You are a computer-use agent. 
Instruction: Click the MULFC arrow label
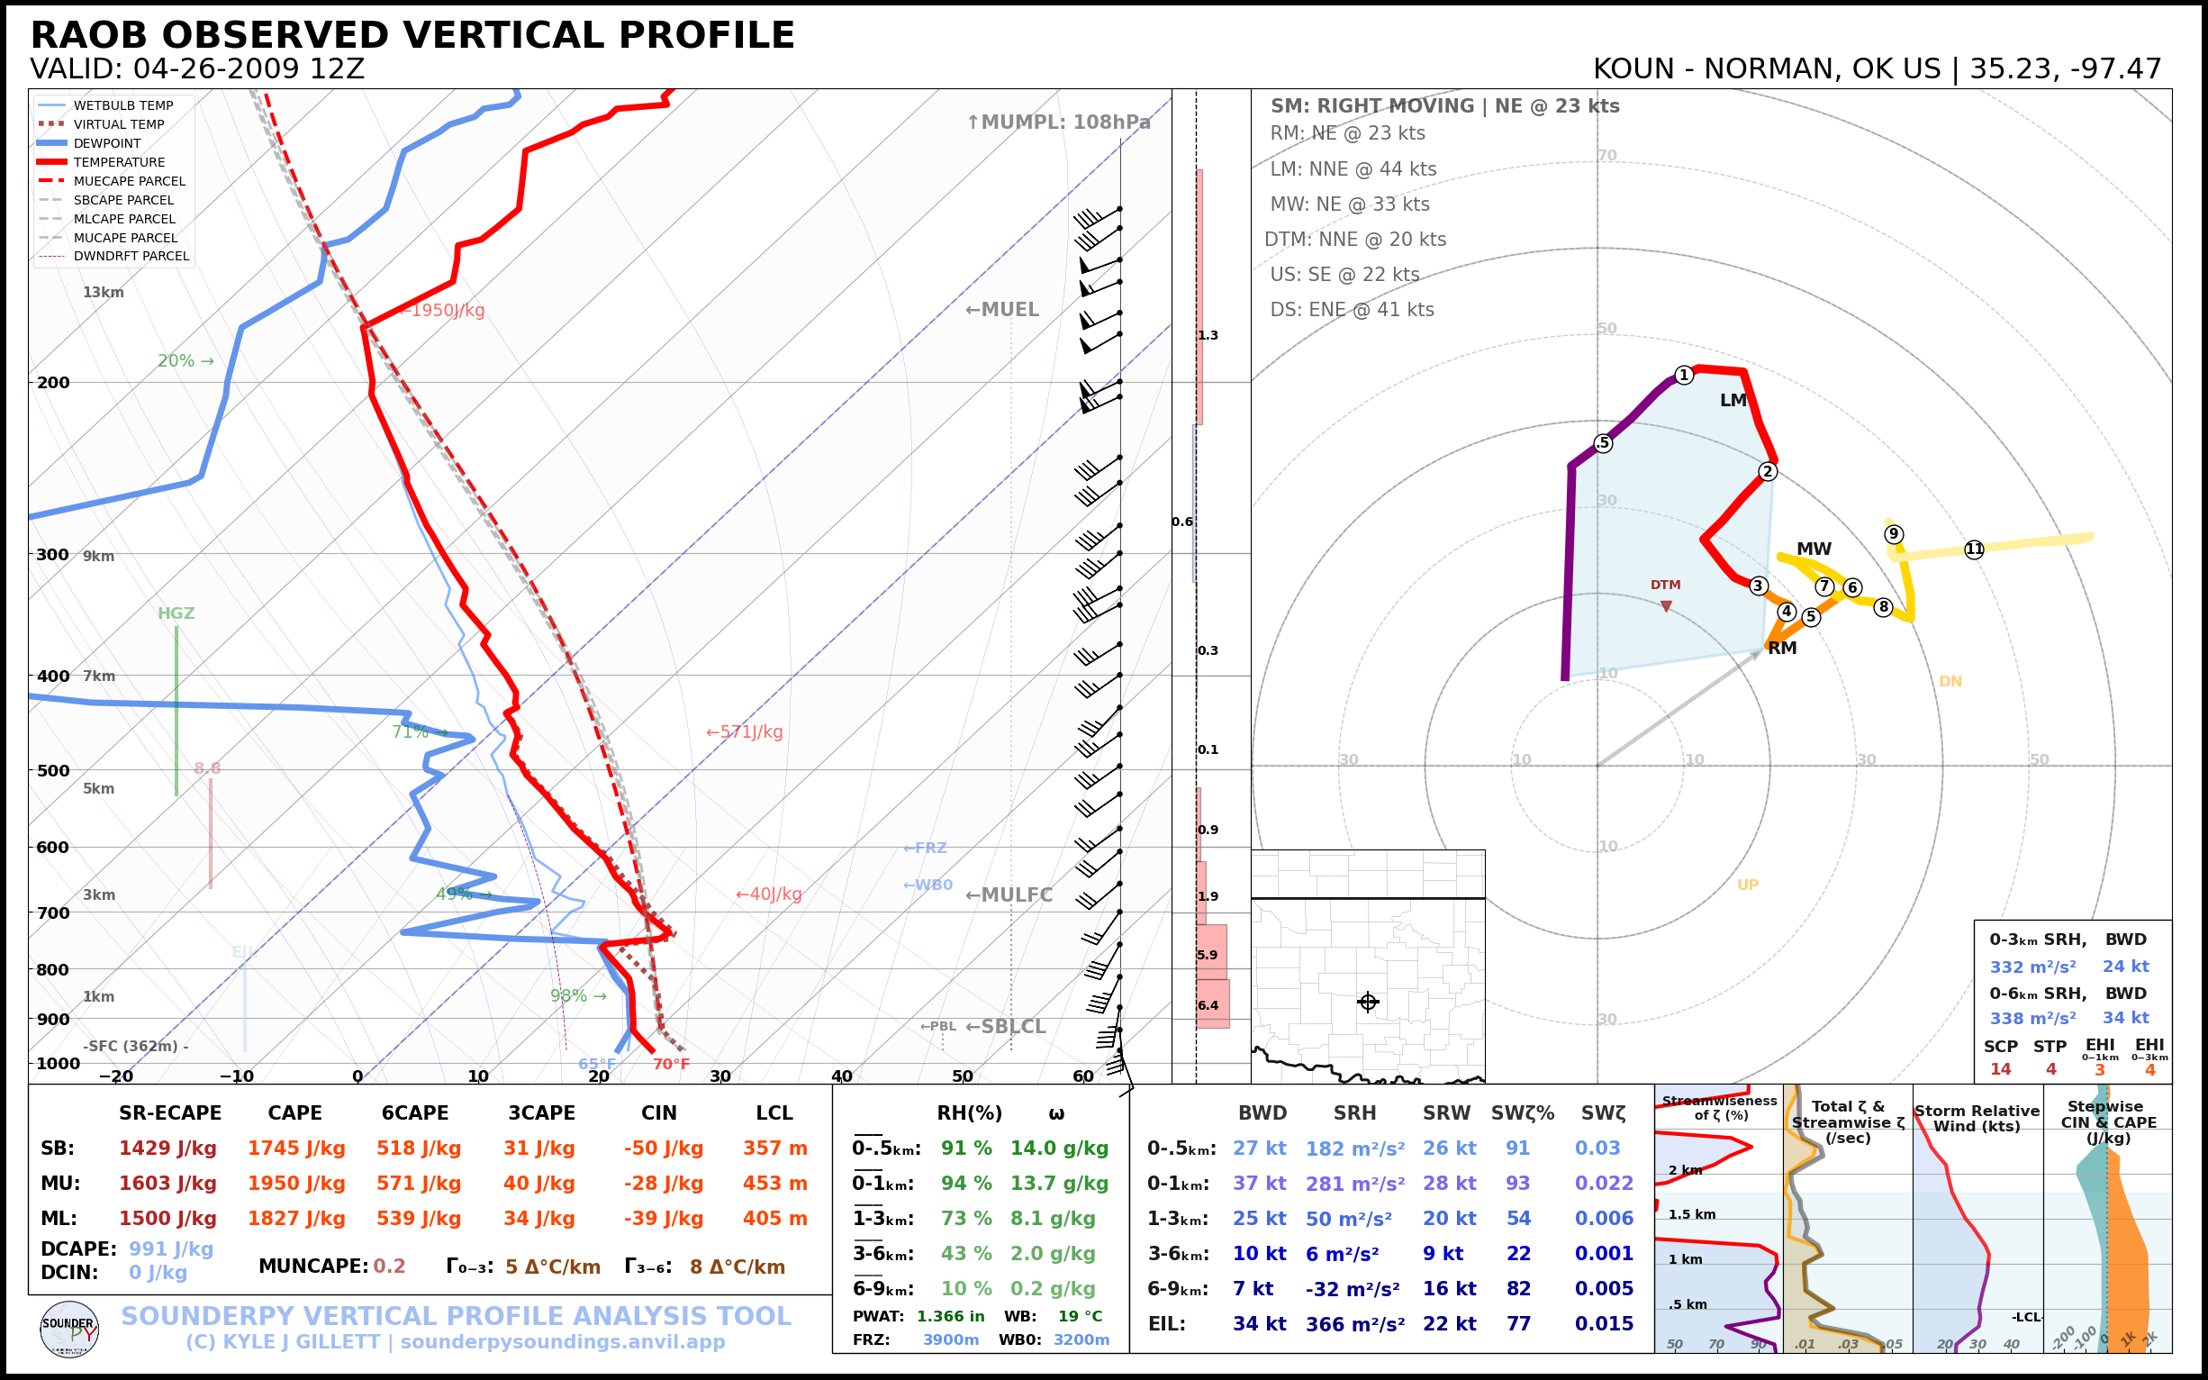click(x=1009, y=895)
